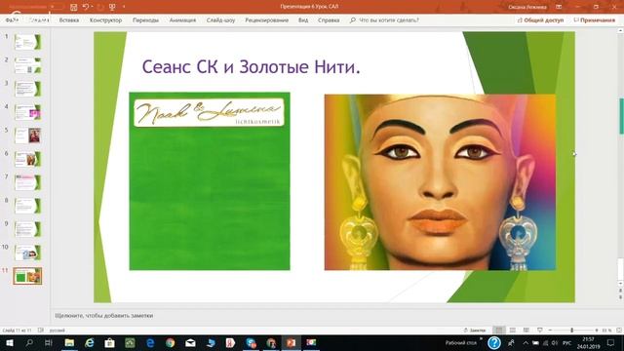Screen dimensions: 624x351
Task: Open the Справка tab
Action: pyautogui.click(x=329, y=19)
